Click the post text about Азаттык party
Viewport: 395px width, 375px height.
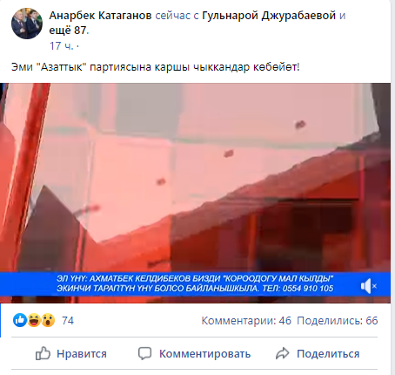[x=155, y=67]
